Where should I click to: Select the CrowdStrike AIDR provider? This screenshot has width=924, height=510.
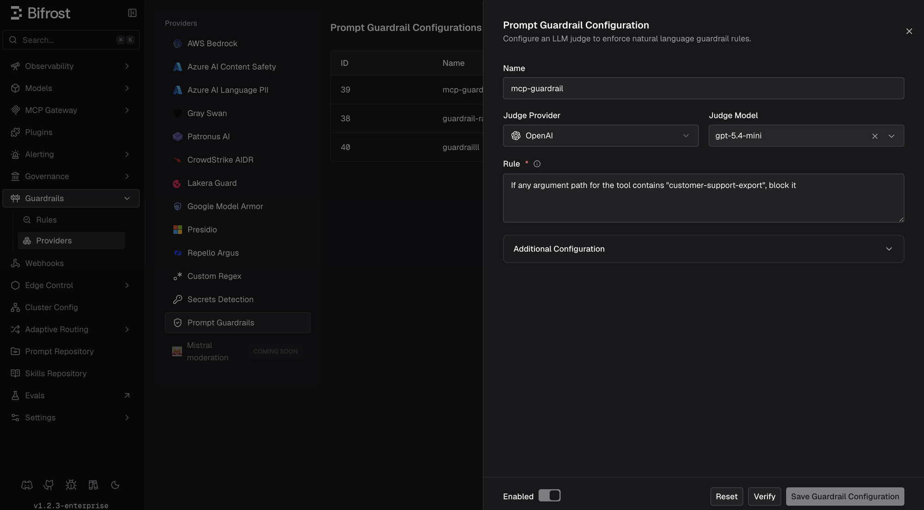(x=237, y=160)
